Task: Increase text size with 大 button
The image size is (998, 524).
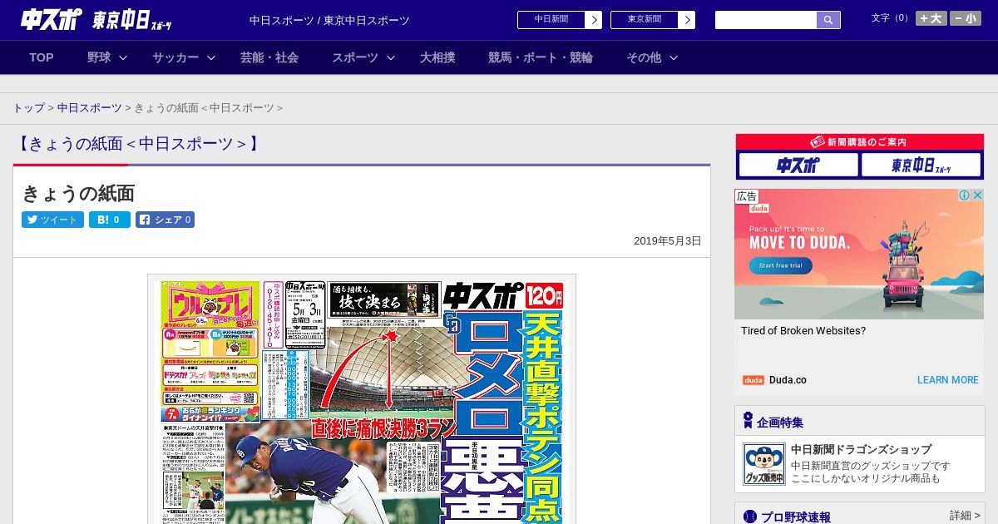Action: point(931,18)
